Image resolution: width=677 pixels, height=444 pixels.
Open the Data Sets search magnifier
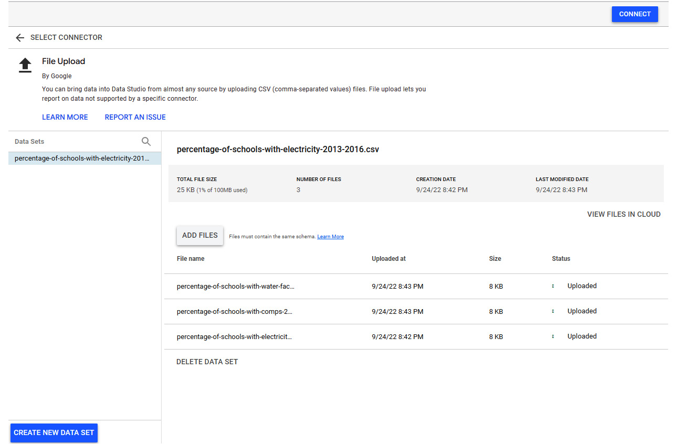146,141
